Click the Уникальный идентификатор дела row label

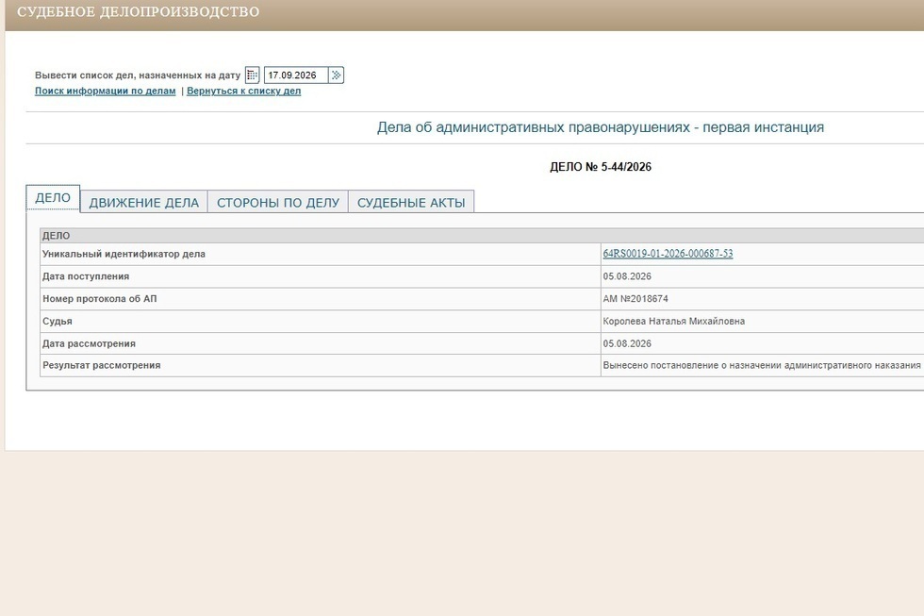[124, 254]
